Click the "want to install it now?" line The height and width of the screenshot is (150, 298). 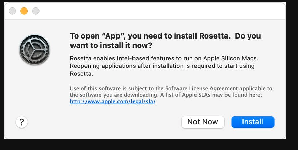point(111,45)
